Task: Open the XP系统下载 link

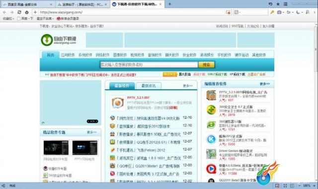Action: [x=238, y=75]
